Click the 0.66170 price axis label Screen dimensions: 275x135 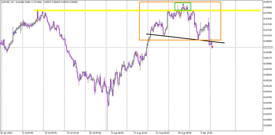click(x=268, y=58)
